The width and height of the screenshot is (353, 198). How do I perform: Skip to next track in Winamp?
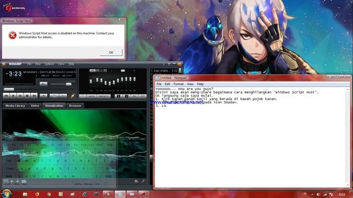point(34,96)
